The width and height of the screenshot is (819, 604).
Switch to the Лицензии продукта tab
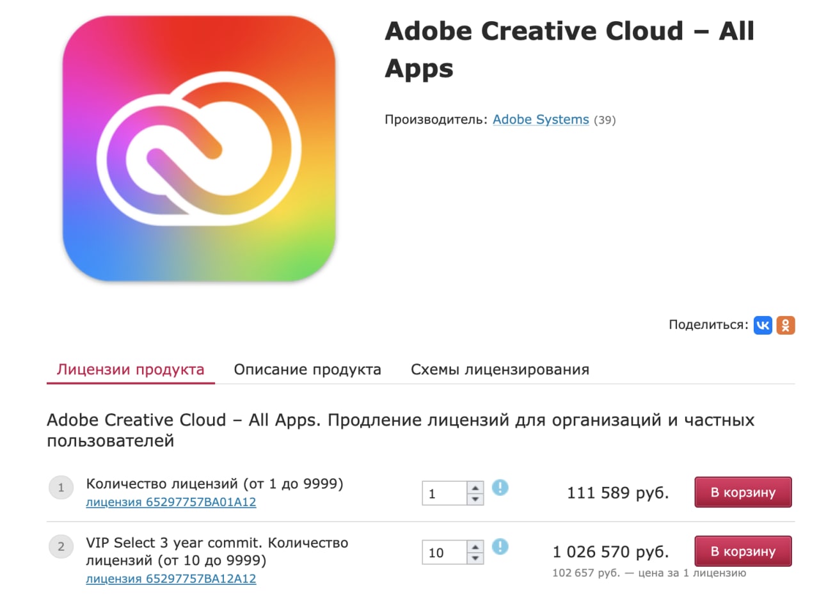click(131, 370)
